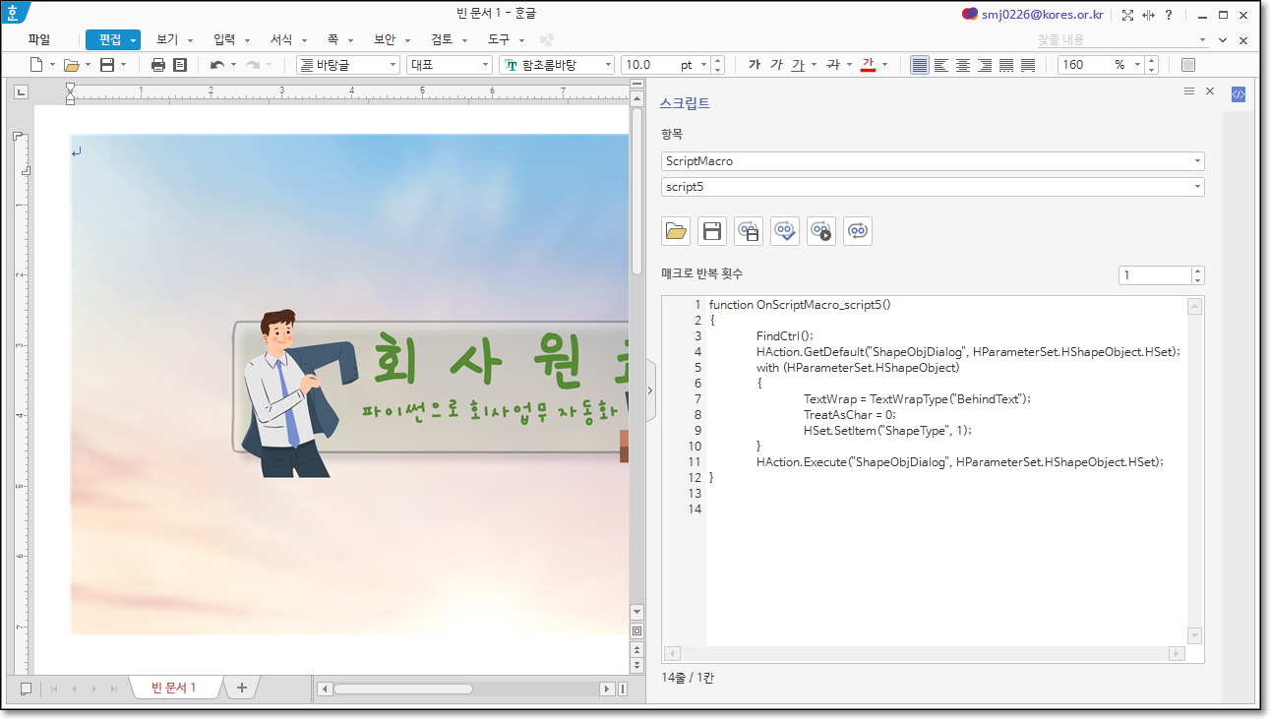Expand the script5 dropdown
The image size is (1270, 719).
1197,187
